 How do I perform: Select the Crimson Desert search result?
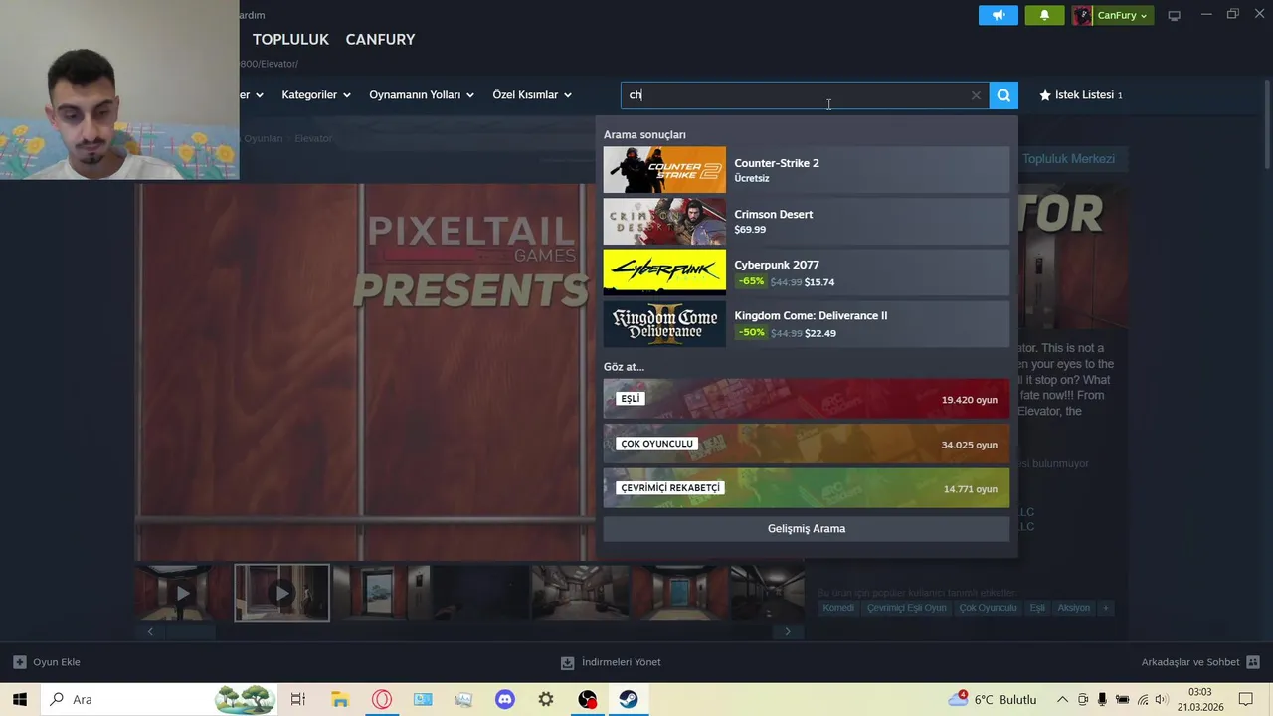[807, 221]
